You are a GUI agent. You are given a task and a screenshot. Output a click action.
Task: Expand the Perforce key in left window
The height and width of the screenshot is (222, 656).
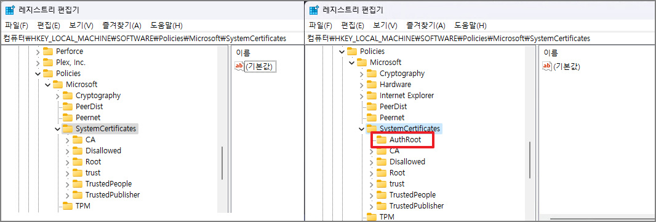coord(38,52)
